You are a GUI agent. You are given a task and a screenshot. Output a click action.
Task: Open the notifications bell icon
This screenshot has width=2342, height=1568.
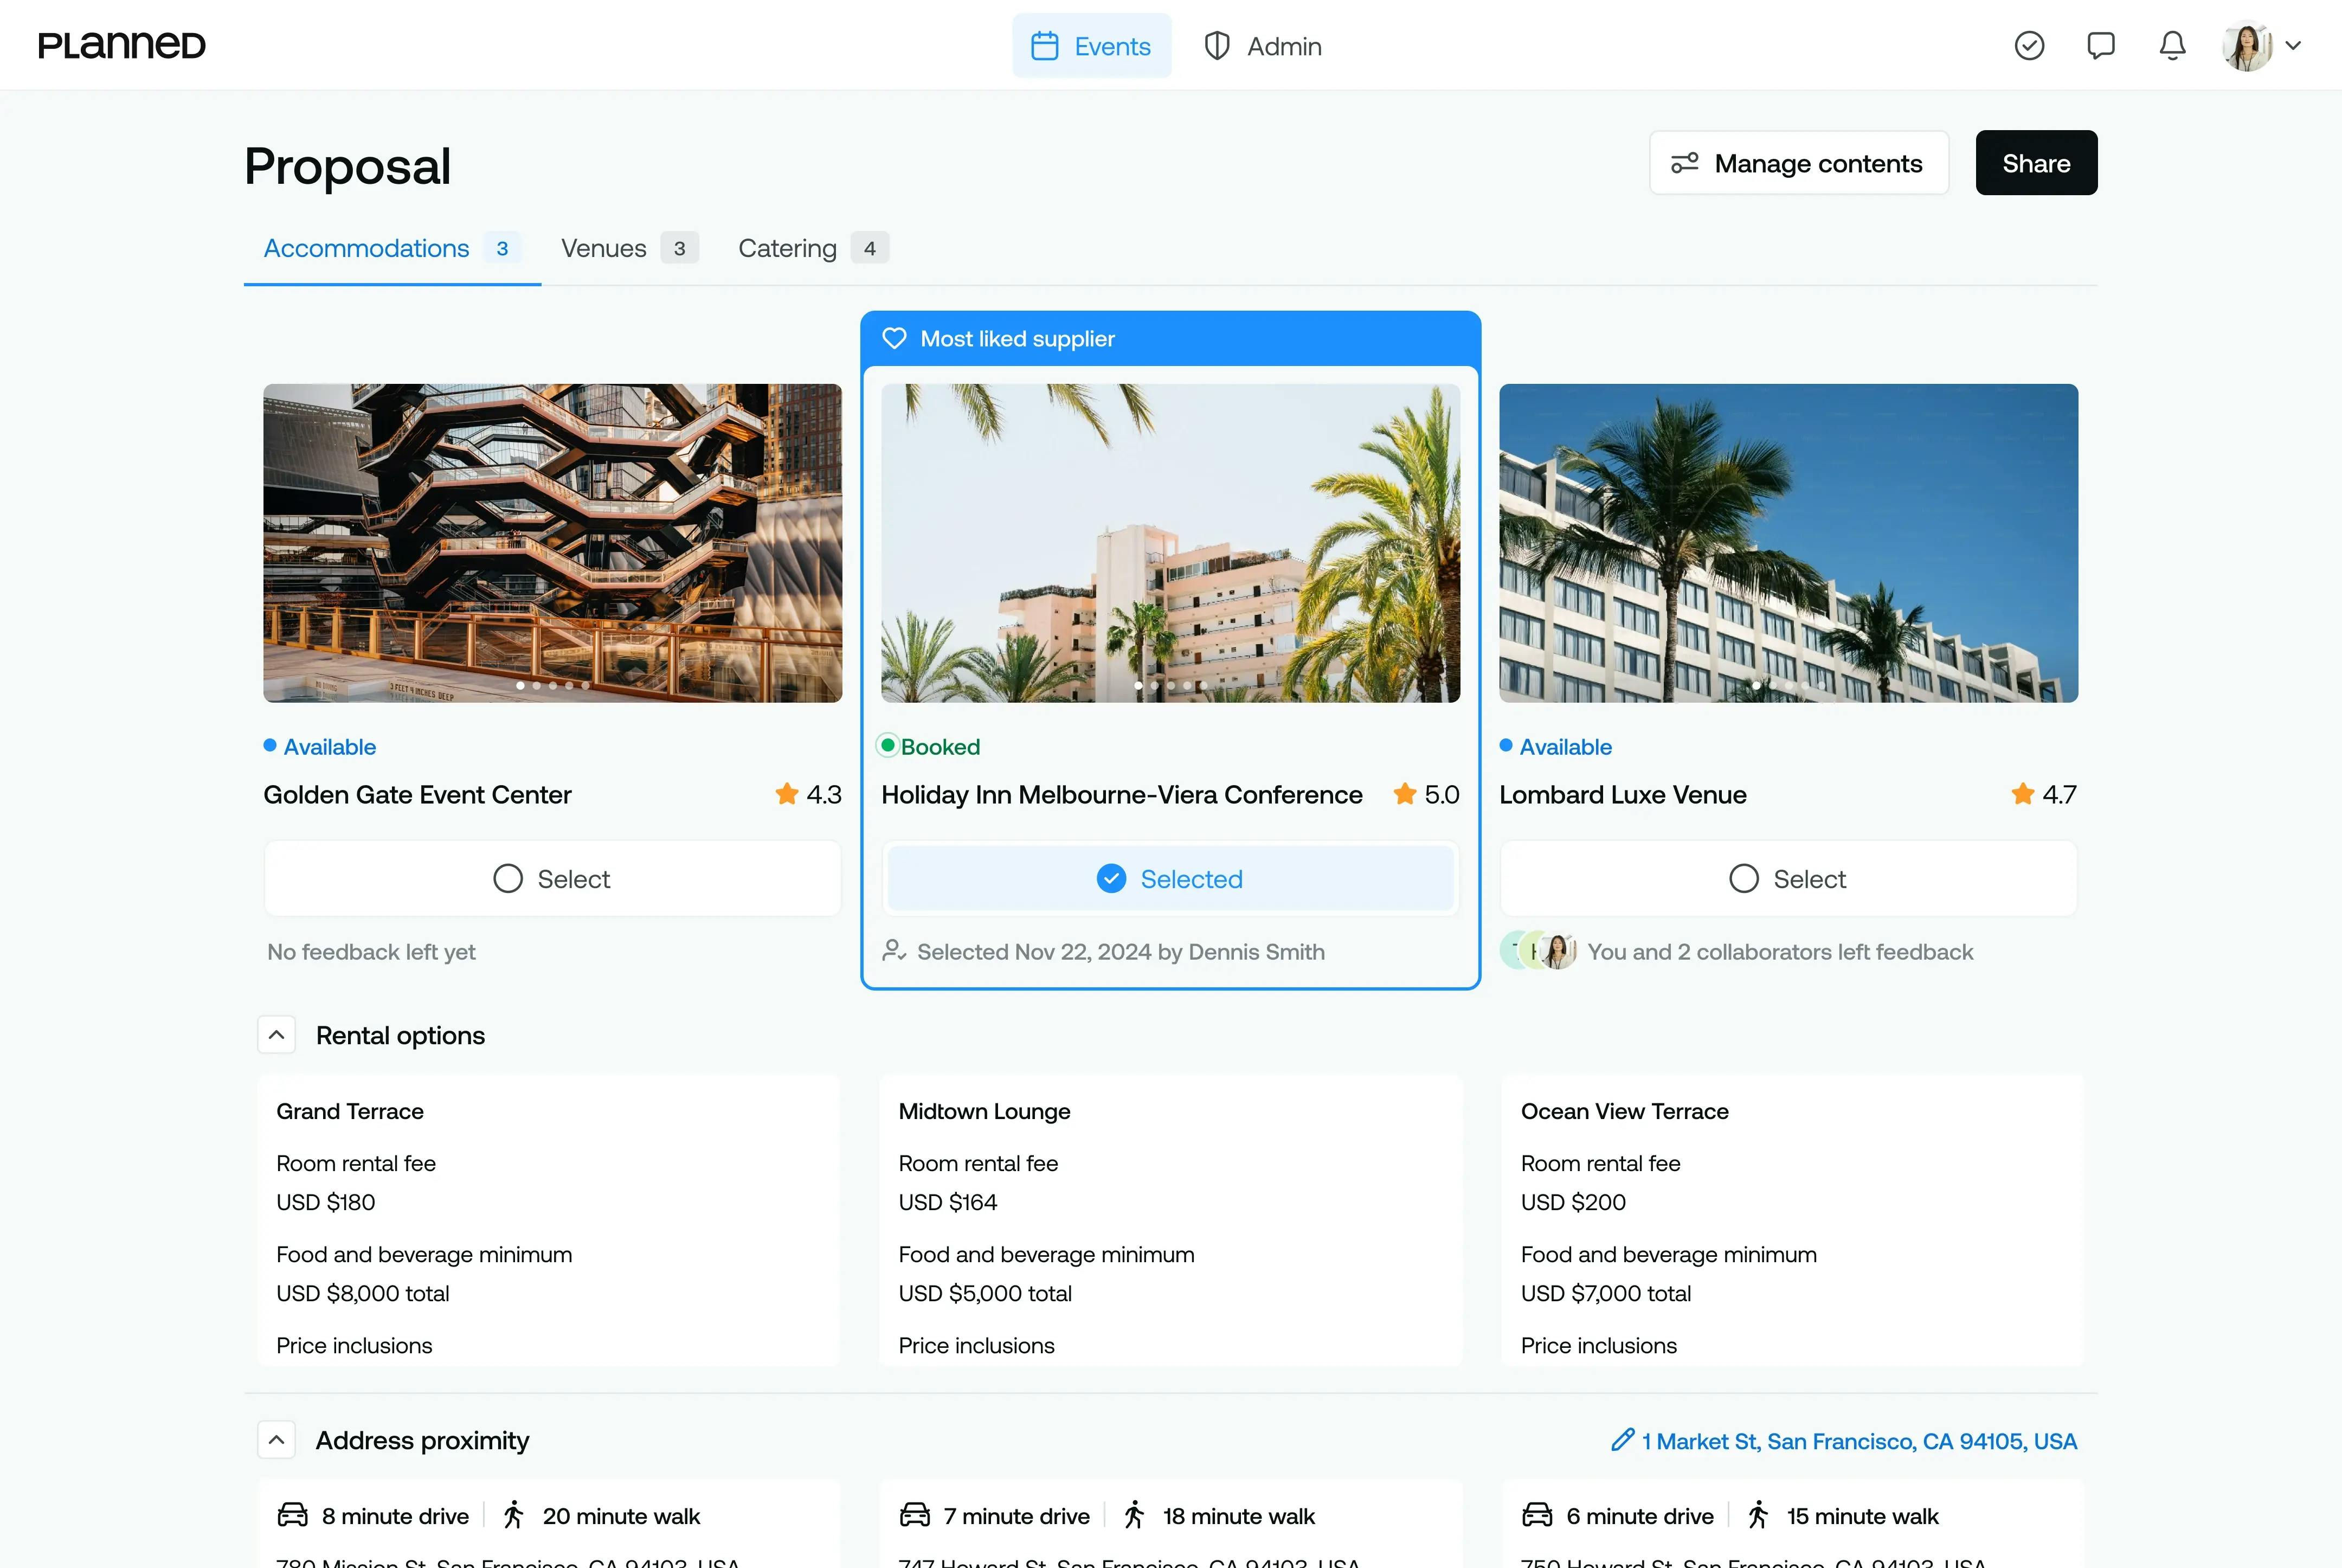pyautogui.click(x=2171, y=45)
